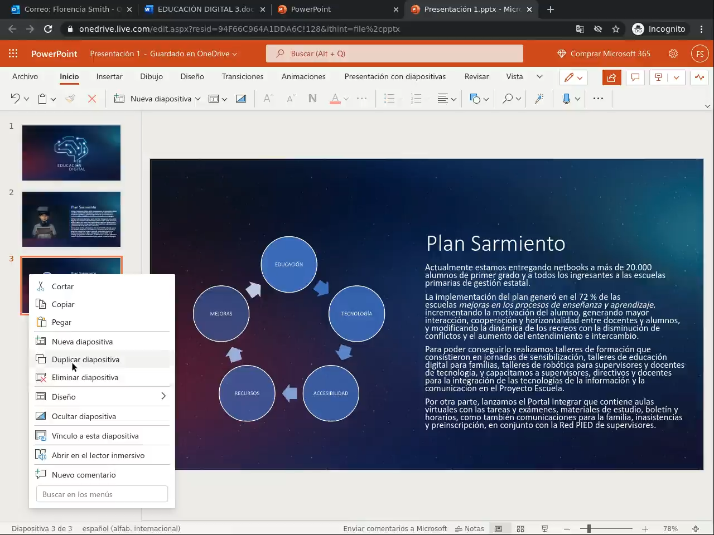This screenshot has height=535, width=714.
Task: Toggle the Notas pane
Action: pos(470,528)
